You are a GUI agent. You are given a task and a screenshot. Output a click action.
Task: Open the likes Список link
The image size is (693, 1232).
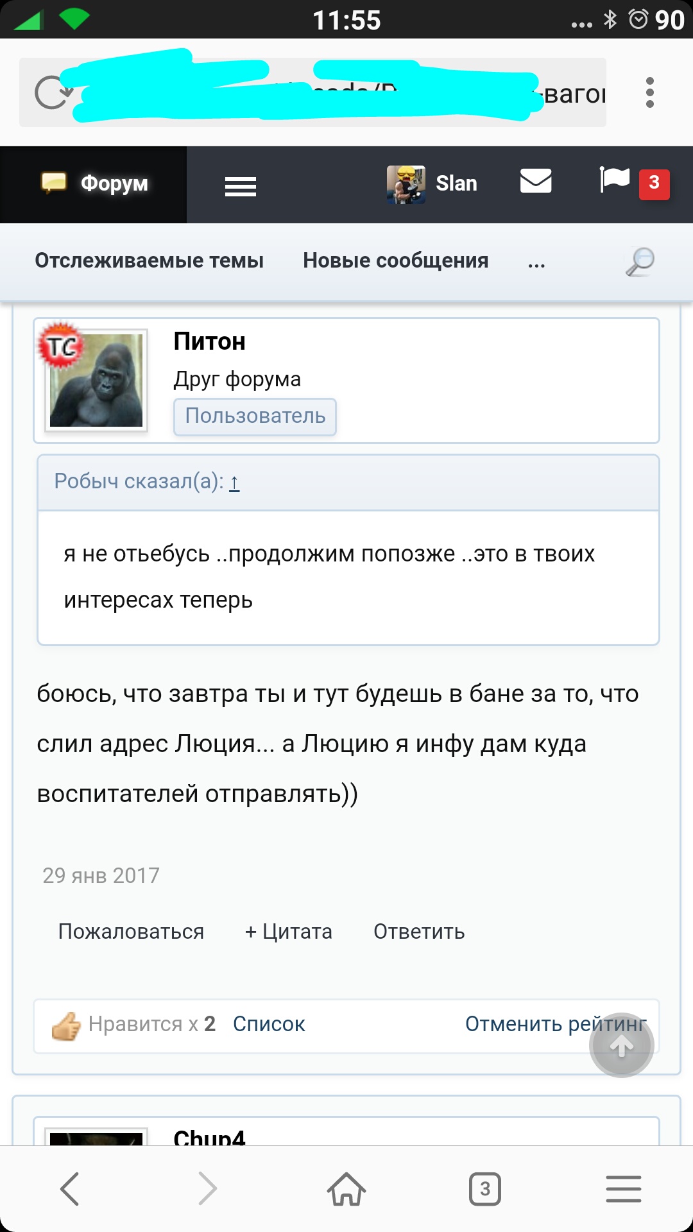coord(269,1024)
